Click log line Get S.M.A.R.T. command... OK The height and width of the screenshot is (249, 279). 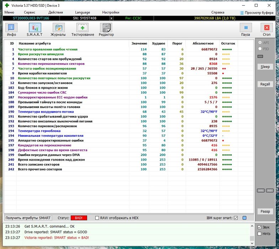pos(49,227)
